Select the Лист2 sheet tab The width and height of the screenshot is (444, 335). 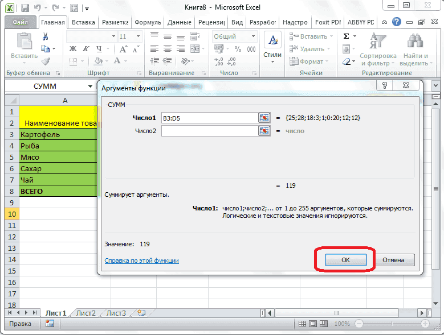click(x=86, y=313)
